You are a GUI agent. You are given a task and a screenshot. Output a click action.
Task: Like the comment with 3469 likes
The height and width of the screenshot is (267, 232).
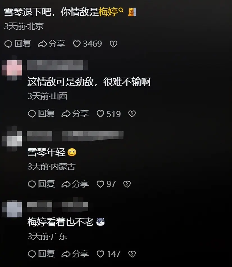87,44
